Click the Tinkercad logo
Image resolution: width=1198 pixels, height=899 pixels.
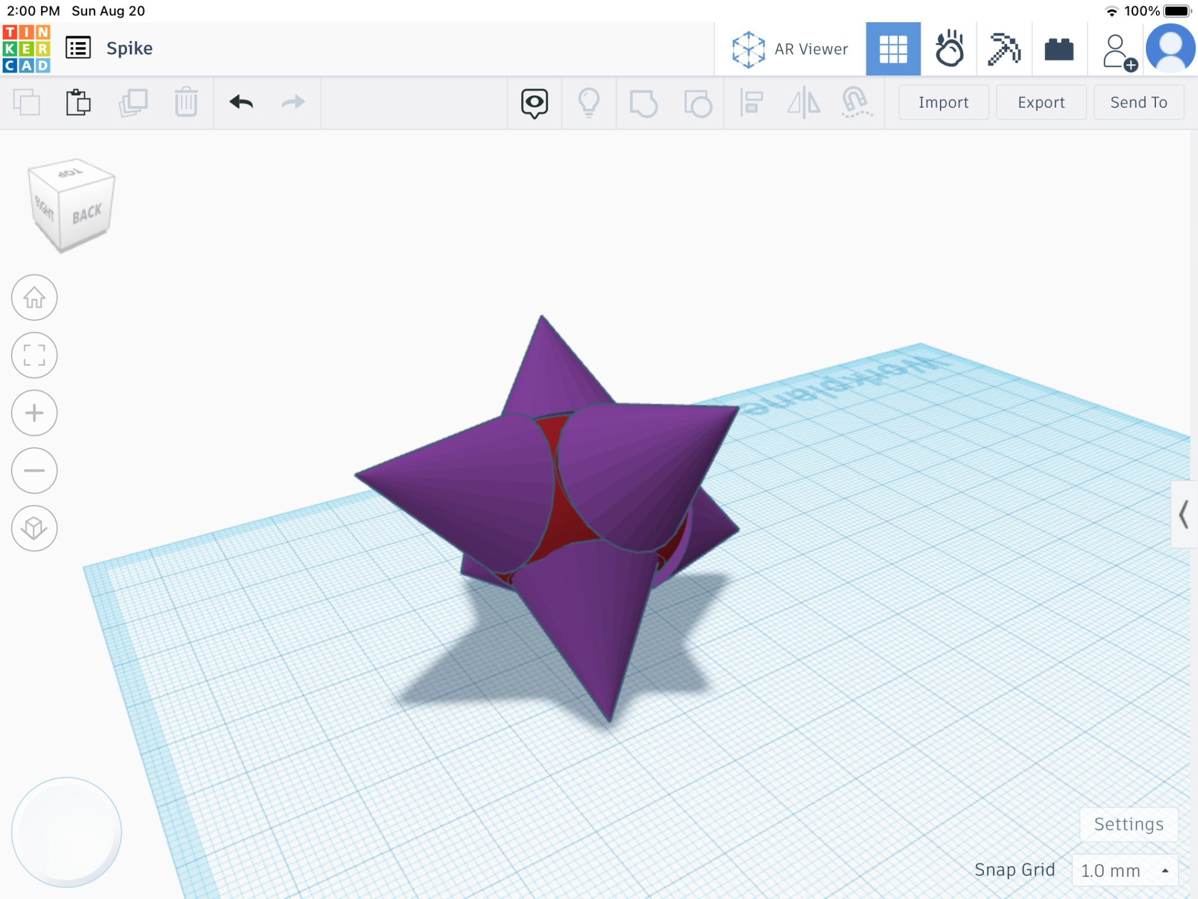26,49
